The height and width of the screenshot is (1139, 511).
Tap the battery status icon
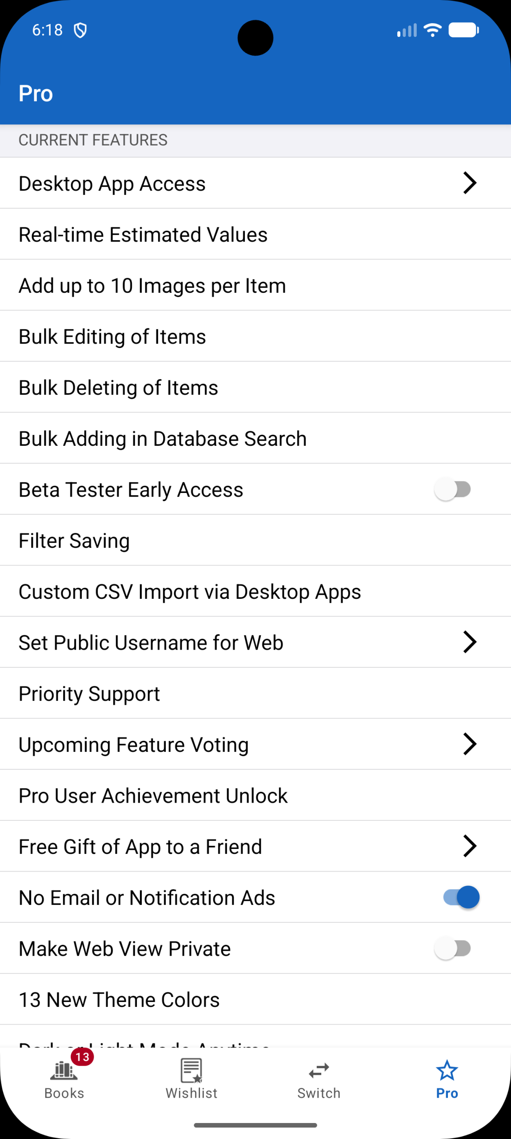(463, 30)
